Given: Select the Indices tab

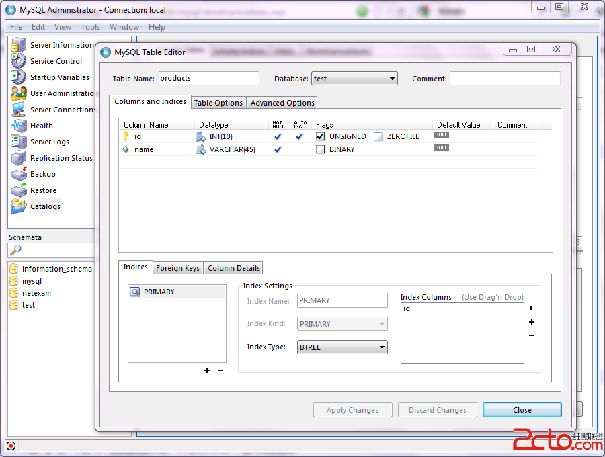Looking at the screenshot, I should point(135,267).
